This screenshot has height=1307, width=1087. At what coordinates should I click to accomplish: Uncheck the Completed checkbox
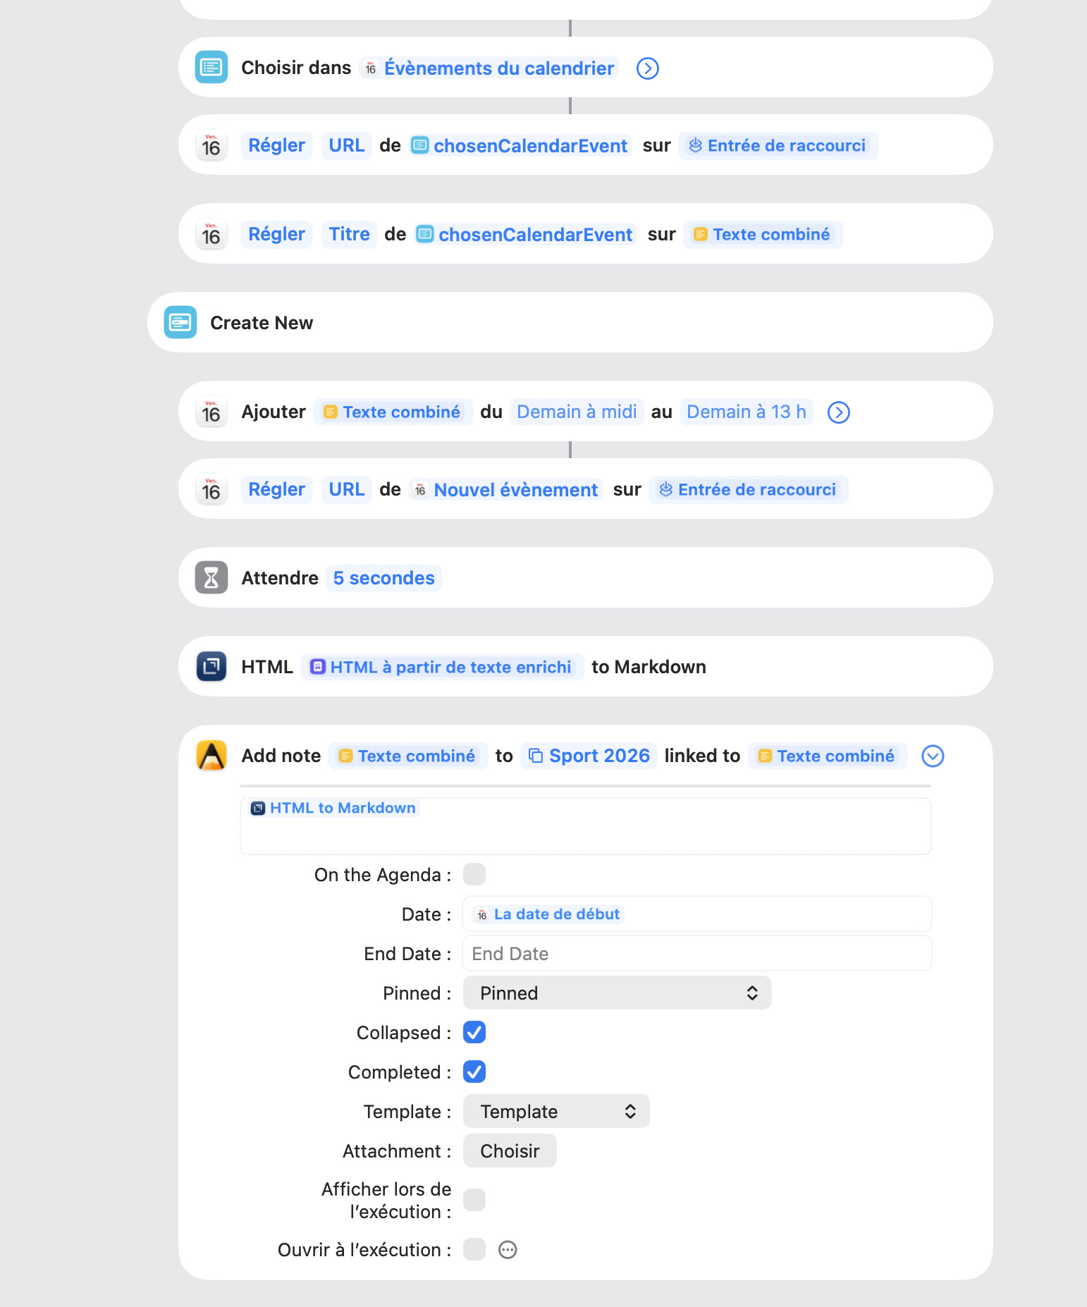tap(474, 1072)
